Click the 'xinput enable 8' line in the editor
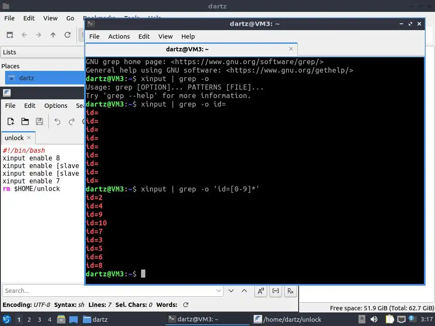This screenshot has width=435, height=326. (x=31, y=158)
